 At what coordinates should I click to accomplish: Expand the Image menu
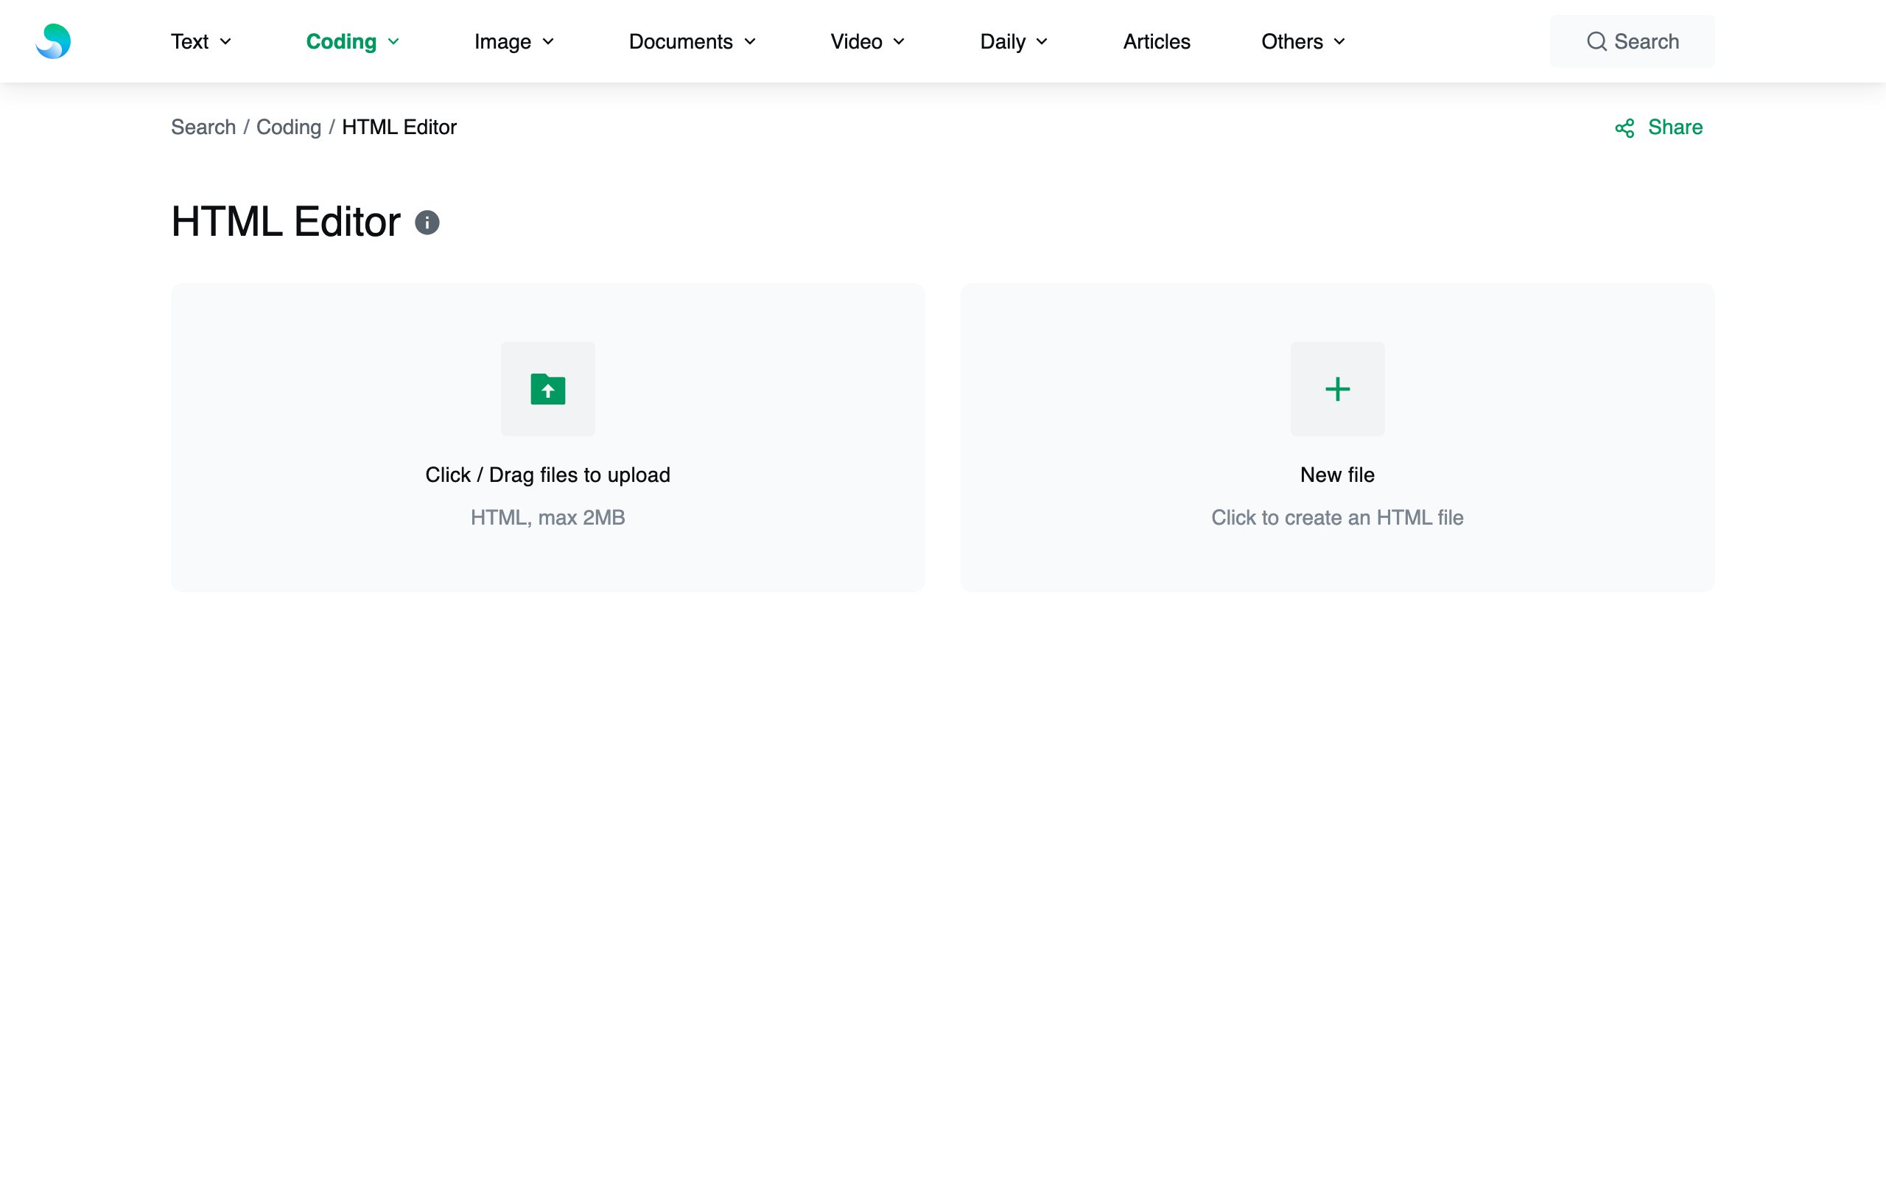pos(514,41)
